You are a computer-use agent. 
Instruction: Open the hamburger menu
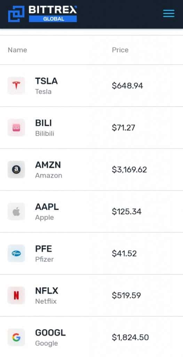(x=169, y=14)
